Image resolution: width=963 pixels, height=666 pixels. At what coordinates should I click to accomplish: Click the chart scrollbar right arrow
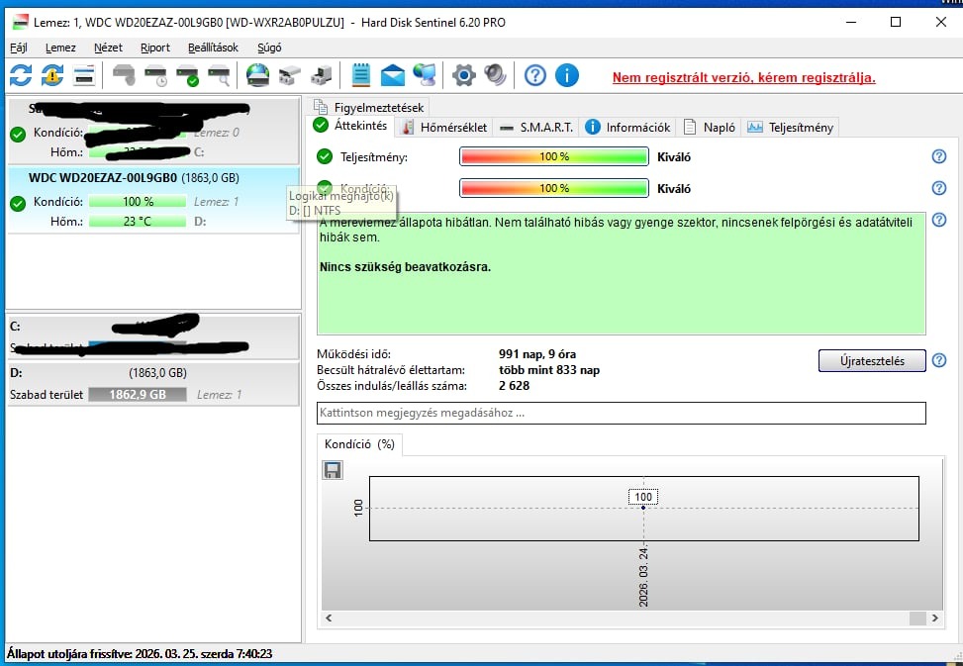tap(934, 618)
